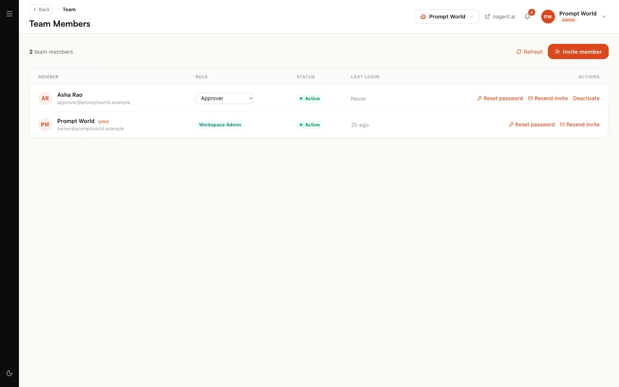Click the '2h ago' last login value

[x=360, y=125]
